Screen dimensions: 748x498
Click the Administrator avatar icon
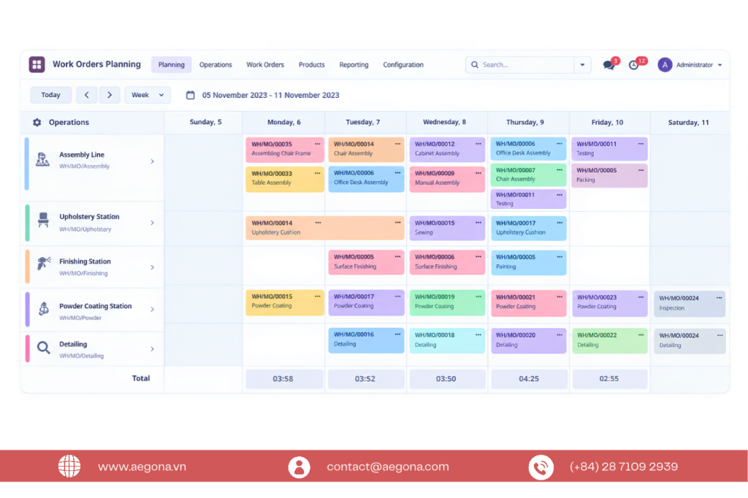click(665, 65)
